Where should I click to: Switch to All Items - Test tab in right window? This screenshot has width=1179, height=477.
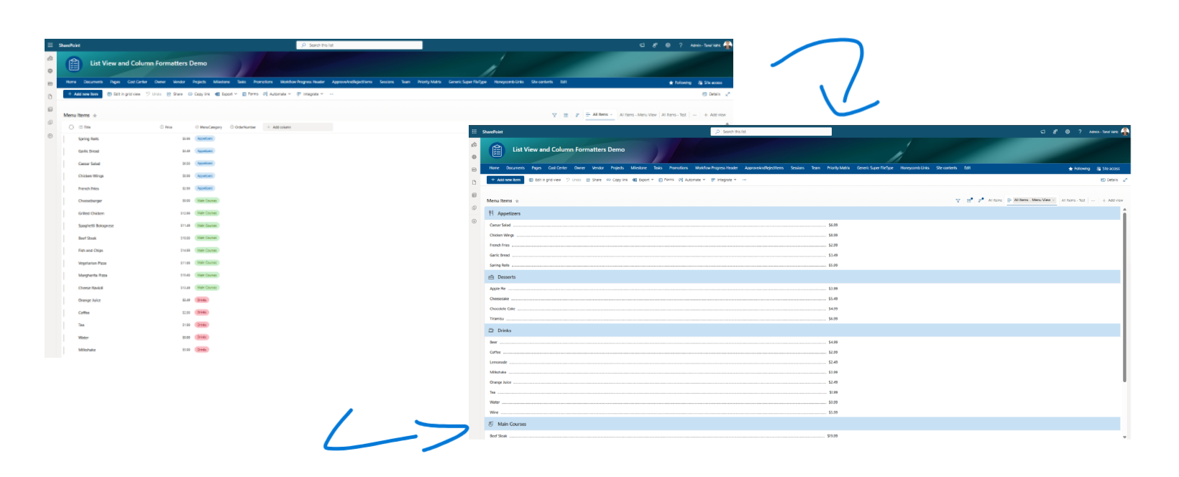1073,200
